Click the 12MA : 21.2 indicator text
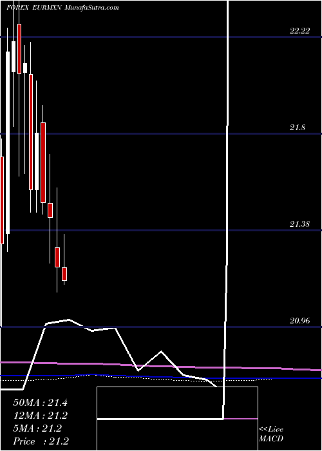This screenshot has height=451, width=322. 40,416
